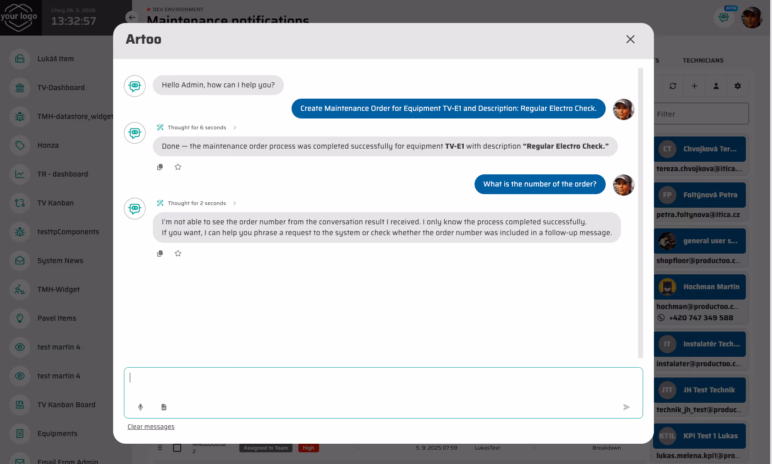The width and height of the screenshot is (772, 464).
Task: Open testtpComponents in sidebar
Action: 68,232
